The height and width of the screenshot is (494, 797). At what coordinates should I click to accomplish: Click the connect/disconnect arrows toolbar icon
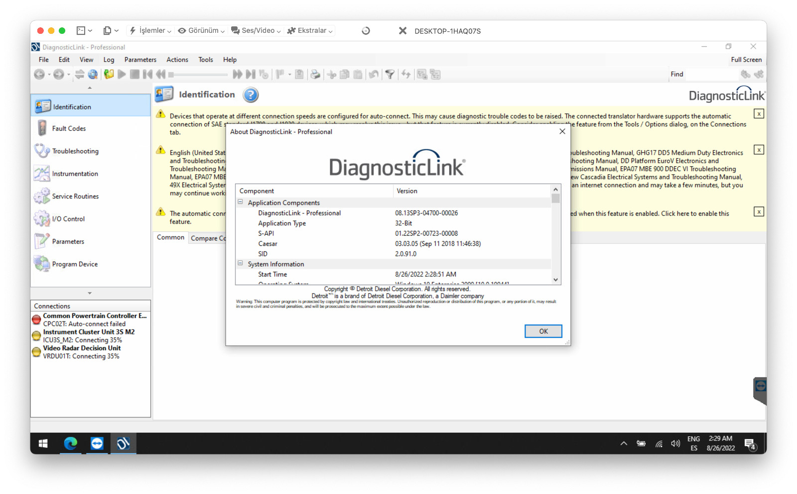point(80,74)
